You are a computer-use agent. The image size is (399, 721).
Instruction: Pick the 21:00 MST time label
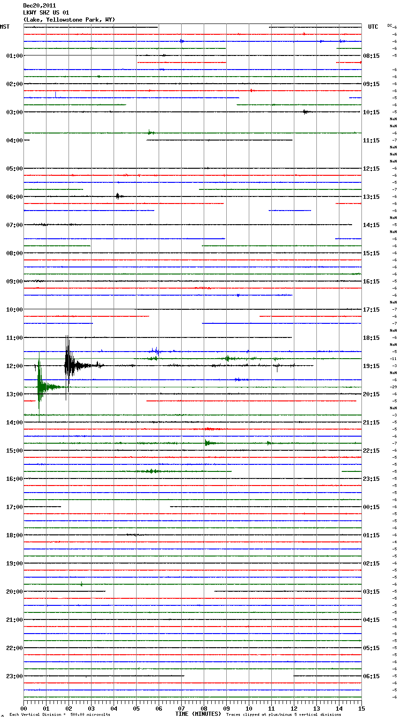(x=15, y=620)
